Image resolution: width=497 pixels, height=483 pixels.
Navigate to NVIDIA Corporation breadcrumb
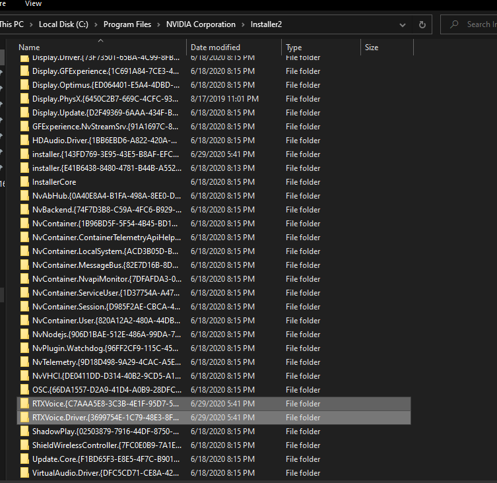point(201,24)
